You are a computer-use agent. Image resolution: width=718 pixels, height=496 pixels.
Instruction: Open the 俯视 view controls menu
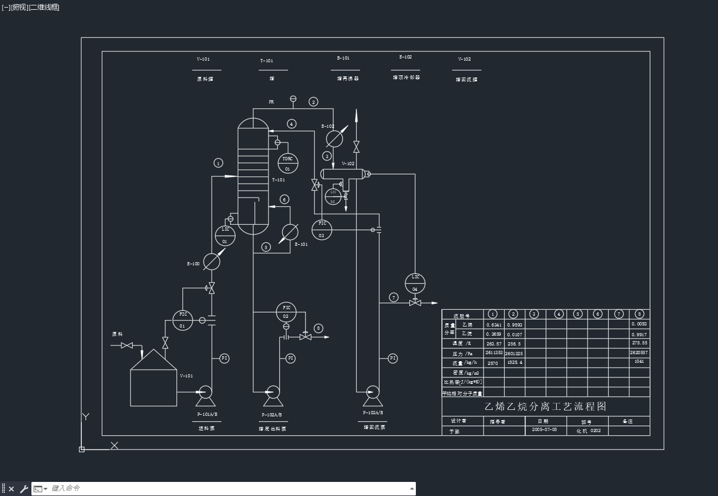tap(19, 7)
